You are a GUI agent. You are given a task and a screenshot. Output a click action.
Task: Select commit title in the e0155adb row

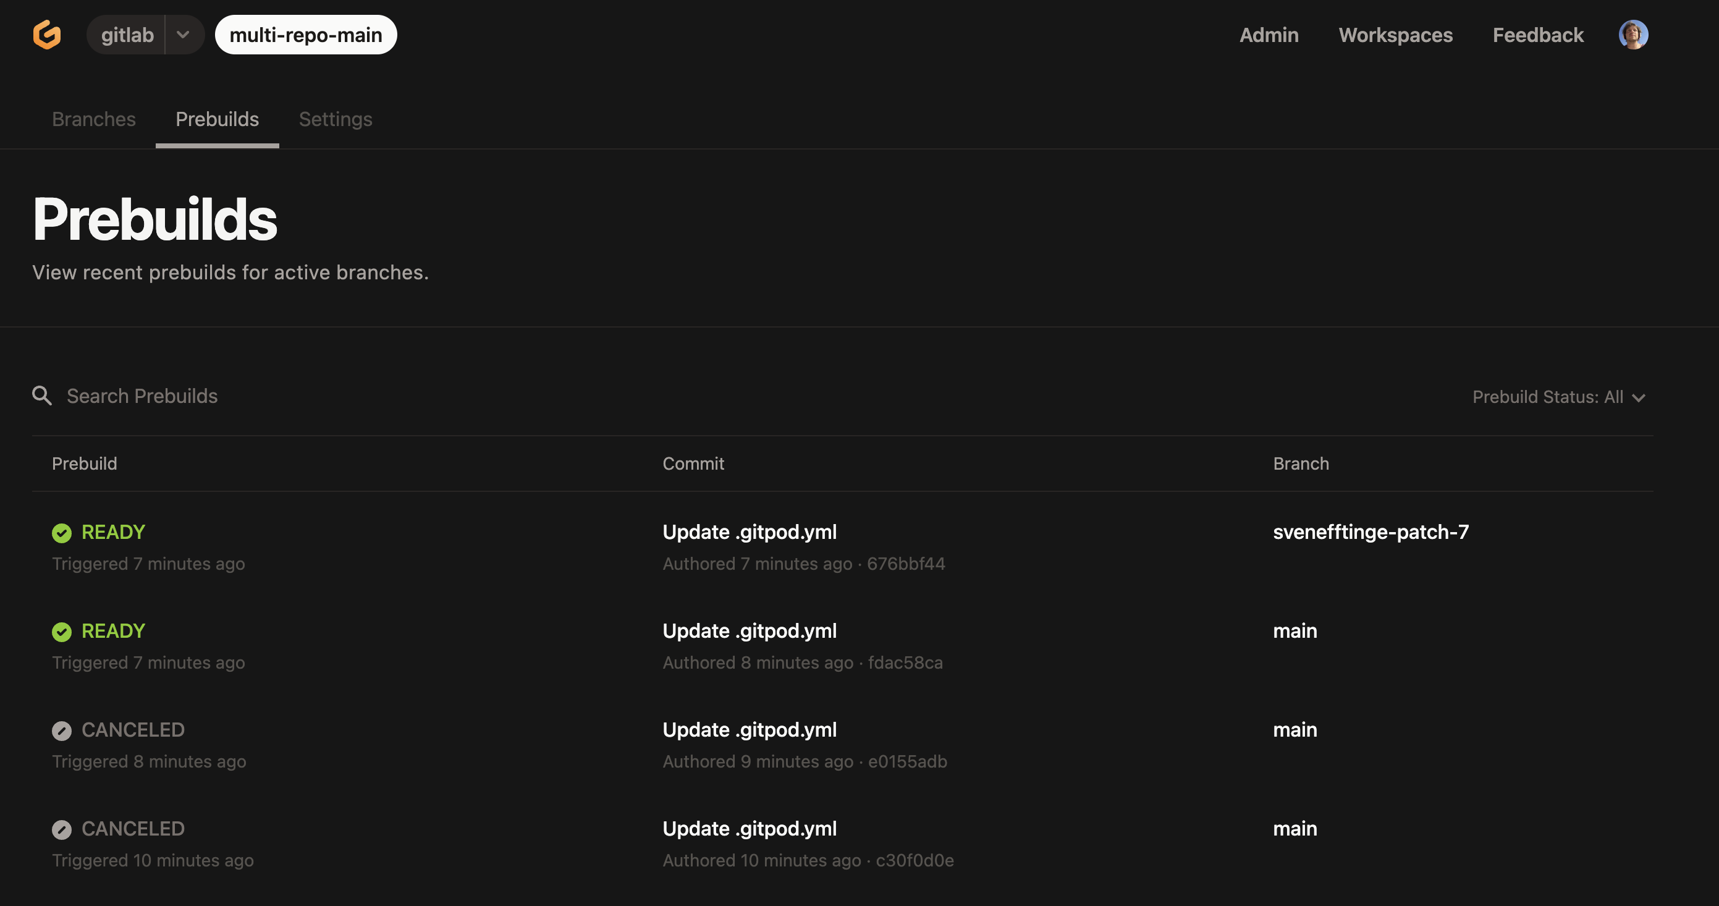(x=750, y=730)
